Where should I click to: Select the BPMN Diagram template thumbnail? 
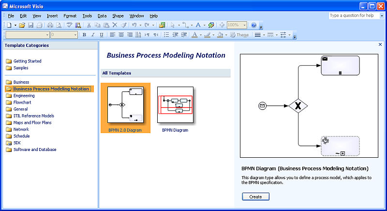coord(175,105)
